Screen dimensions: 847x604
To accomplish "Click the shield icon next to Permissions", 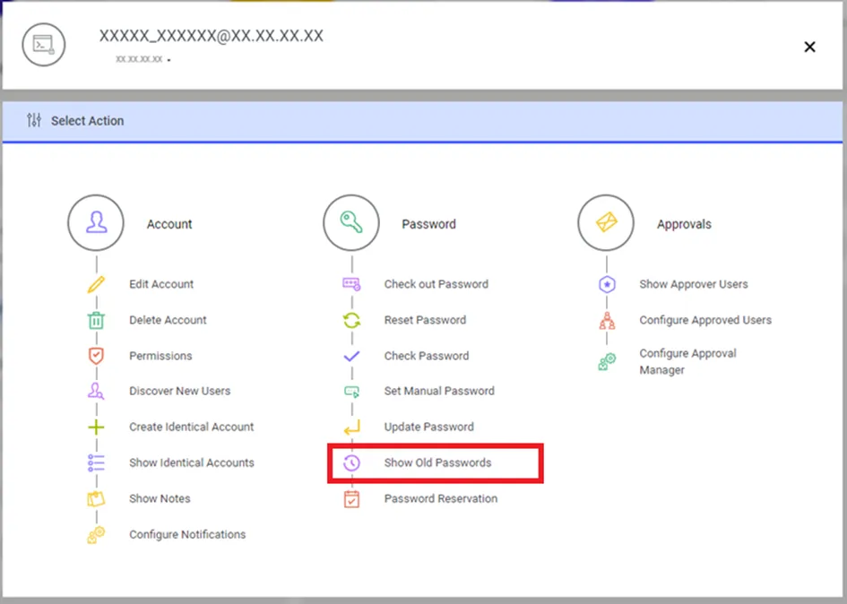I will click(x=96, y=356).
